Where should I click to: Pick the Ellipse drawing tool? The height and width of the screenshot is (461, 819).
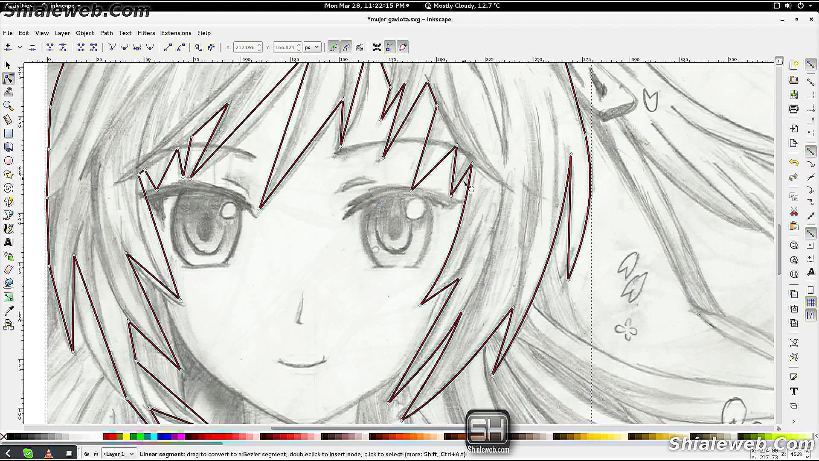pyautogui.click(x=8, y=160)
